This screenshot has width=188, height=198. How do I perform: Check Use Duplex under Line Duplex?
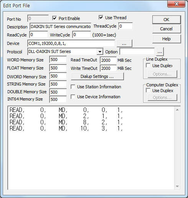click(x=148, y=66)
